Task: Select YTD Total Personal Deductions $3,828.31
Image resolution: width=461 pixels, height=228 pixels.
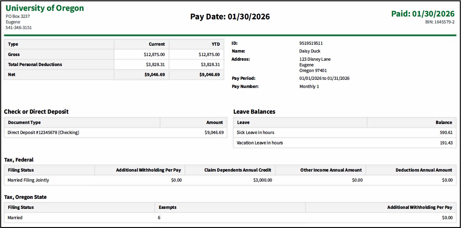Action: coord(210,65)
